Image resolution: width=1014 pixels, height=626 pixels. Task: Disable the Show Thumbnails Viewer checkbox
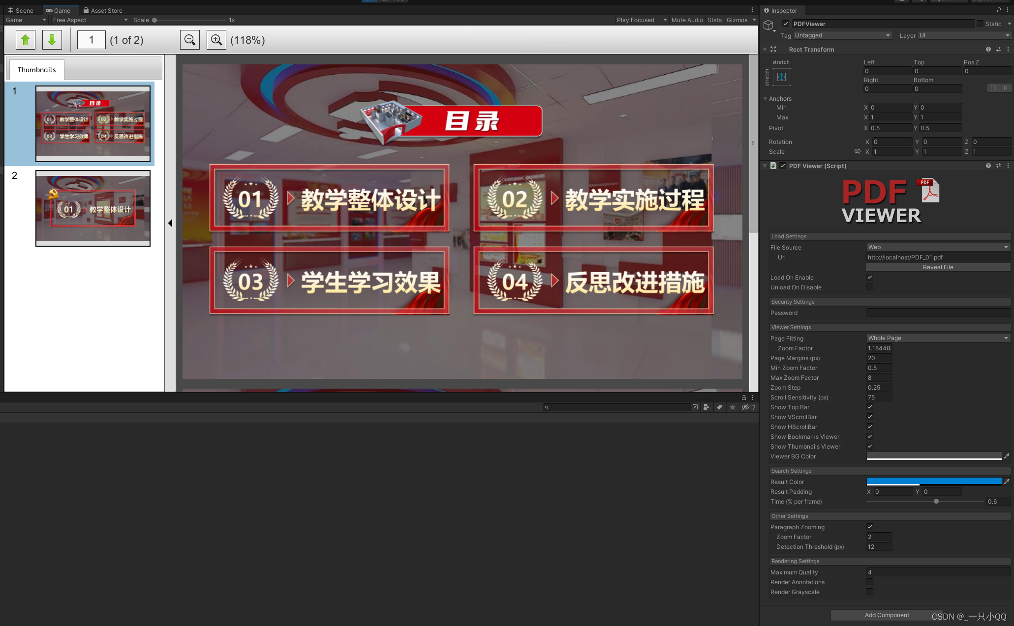coord(870,447)
